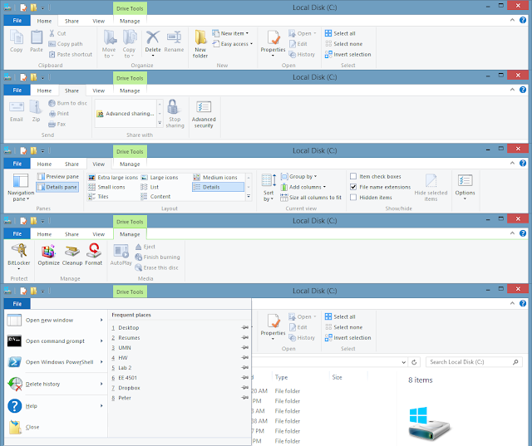Image resolution: width=532 pixels, height=446 pixels.
Task: Click Open new window icon
Action: 14,320
